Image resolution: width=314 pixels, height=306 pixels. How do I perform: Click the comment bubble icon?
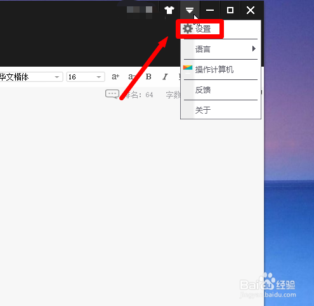coord(112,94)
